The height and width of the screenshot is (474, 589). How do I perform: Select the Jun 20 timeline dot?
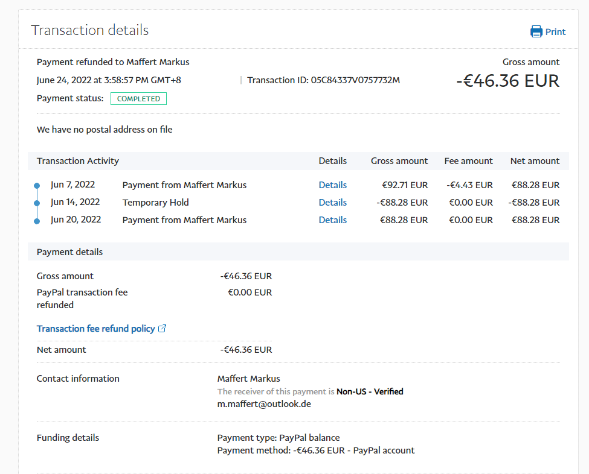(x=37, y=221)
